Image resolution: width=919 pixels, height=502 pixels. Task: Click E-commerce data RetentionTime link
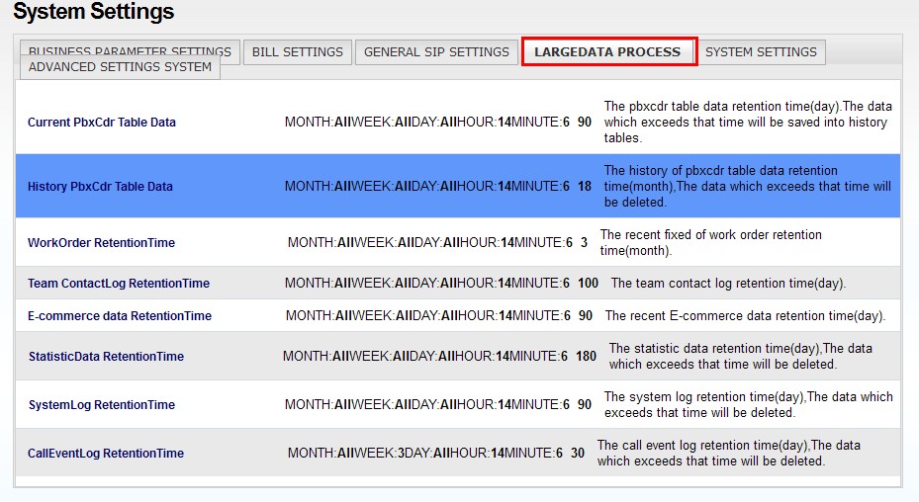click(120, 316)
